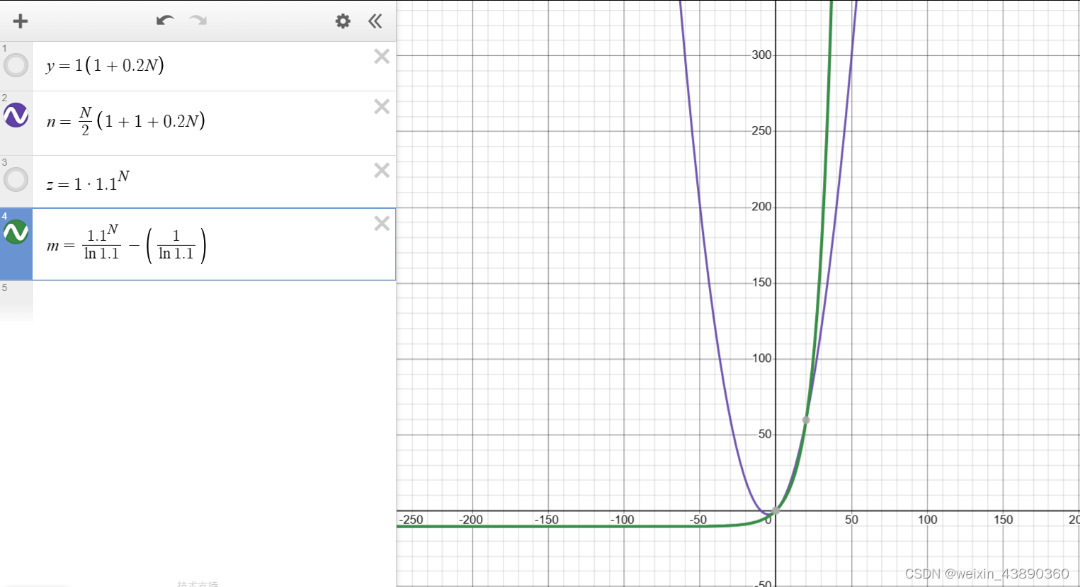
Task: Open the graph settings gear
Action: (343, 21)
